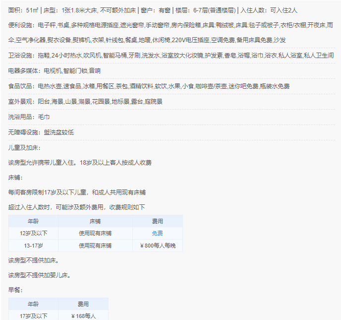
Task: Click the 房内保险箱 amenity text
Action: coord(186,25)
